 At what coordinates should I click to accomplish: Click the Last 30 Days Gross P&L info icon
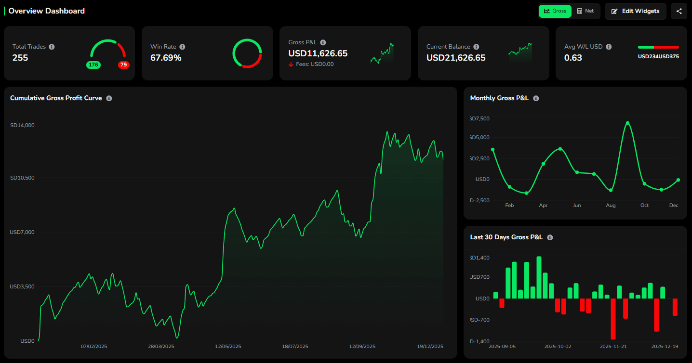[550, 237]
